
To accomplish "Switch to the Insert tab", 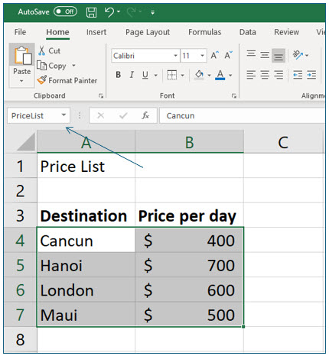I will coord(96,32).
